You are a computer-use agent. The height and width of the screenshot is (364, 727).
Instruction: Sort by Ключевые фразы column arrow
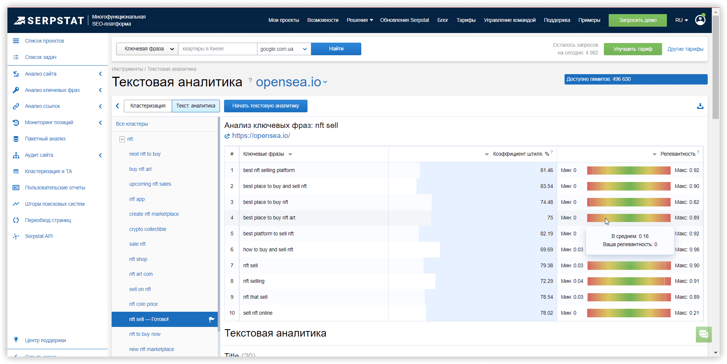290,154
